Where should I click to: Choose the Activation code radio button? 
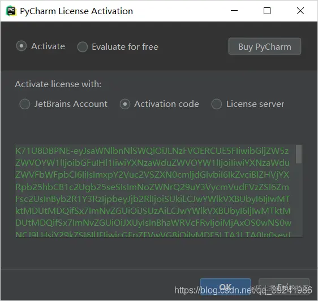[125, 104]
